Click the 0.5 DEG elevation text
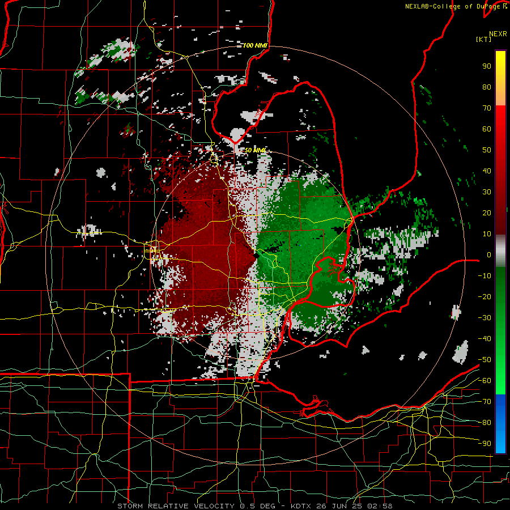 coord(257,506)
